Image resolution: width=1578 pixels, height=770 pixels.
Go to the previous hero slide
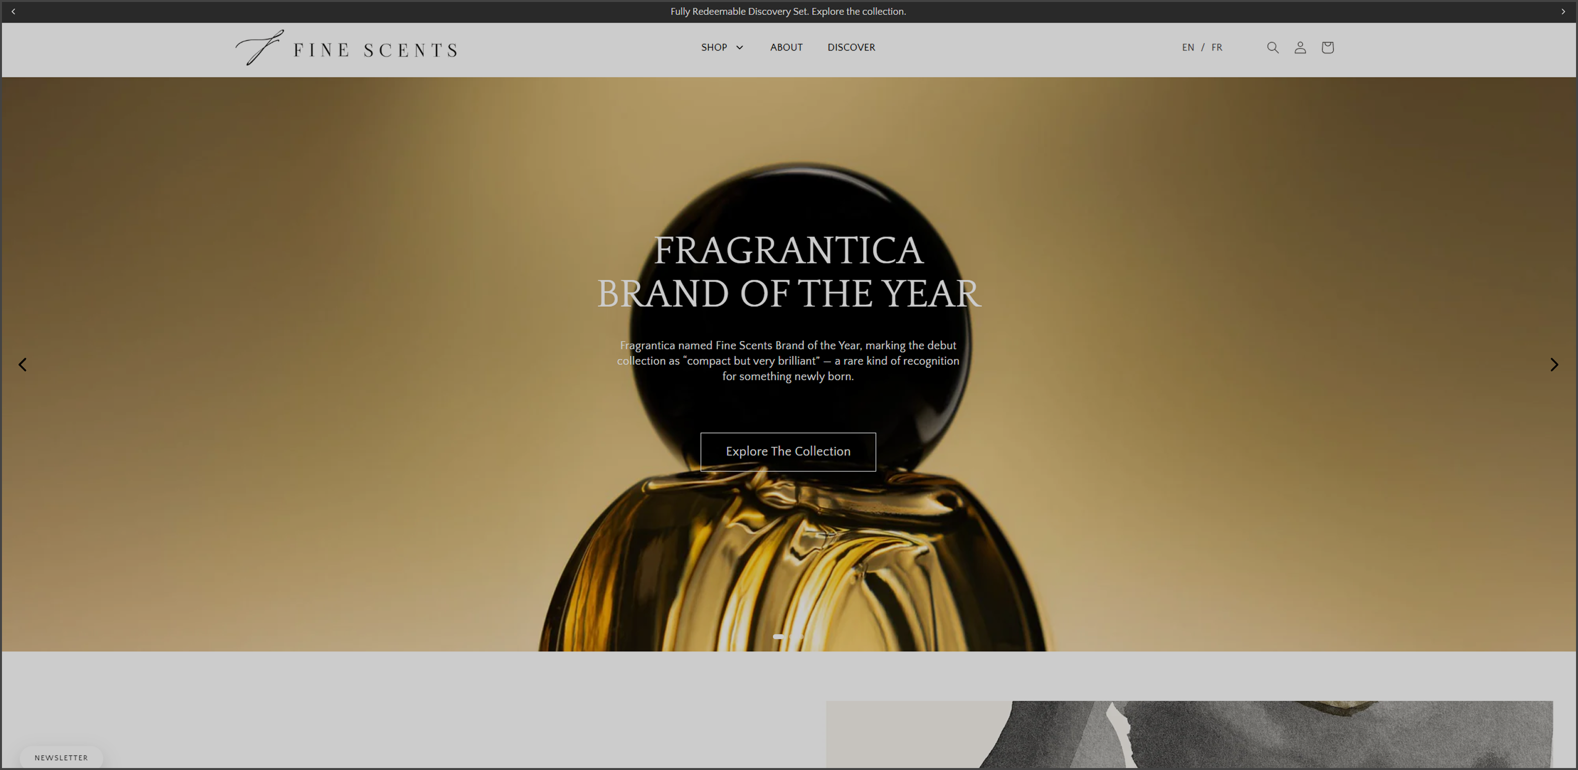coord(23,364)
